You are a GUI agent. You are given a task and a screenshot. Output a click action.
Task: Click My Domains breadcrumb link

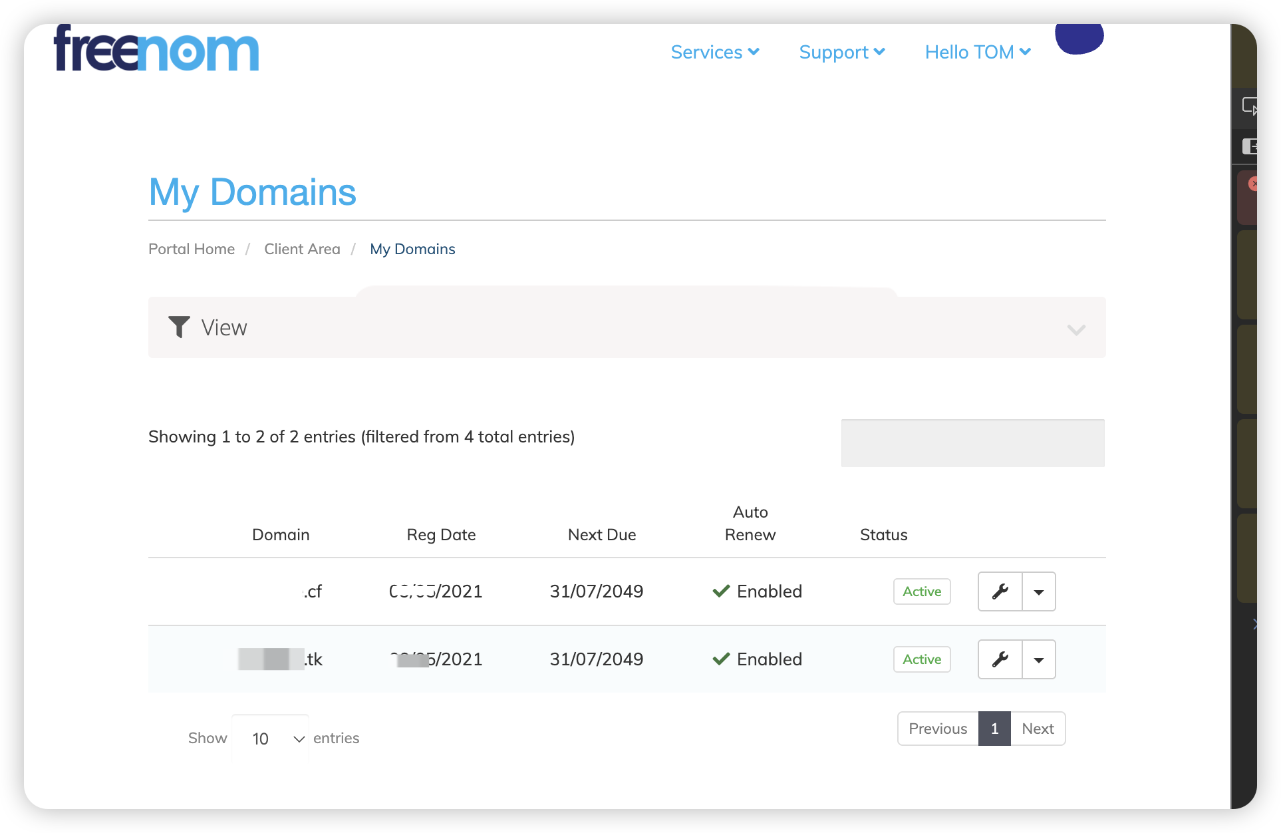pos(412,249)
